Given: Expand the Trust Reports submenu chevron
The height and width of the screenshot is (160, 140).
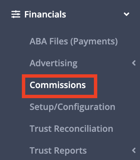Looking at the screenshot, I should (134, 150).
